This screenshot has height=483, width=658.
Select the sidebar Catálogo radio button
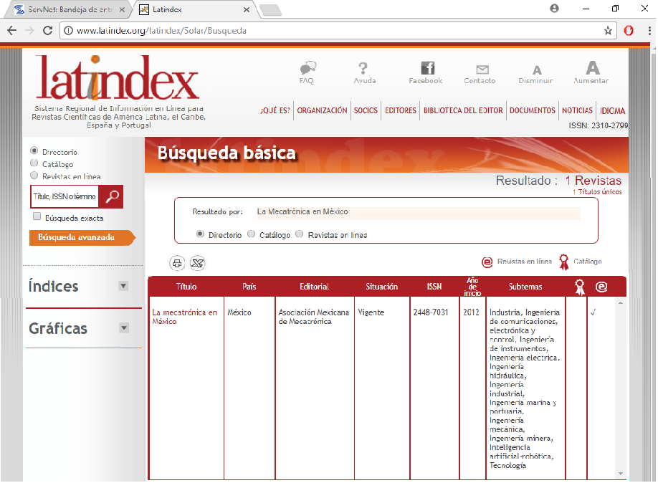point(34,163)
